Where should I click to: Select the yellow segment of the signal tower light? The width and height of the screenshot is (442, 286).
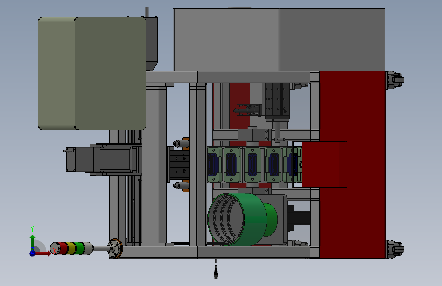71,248
